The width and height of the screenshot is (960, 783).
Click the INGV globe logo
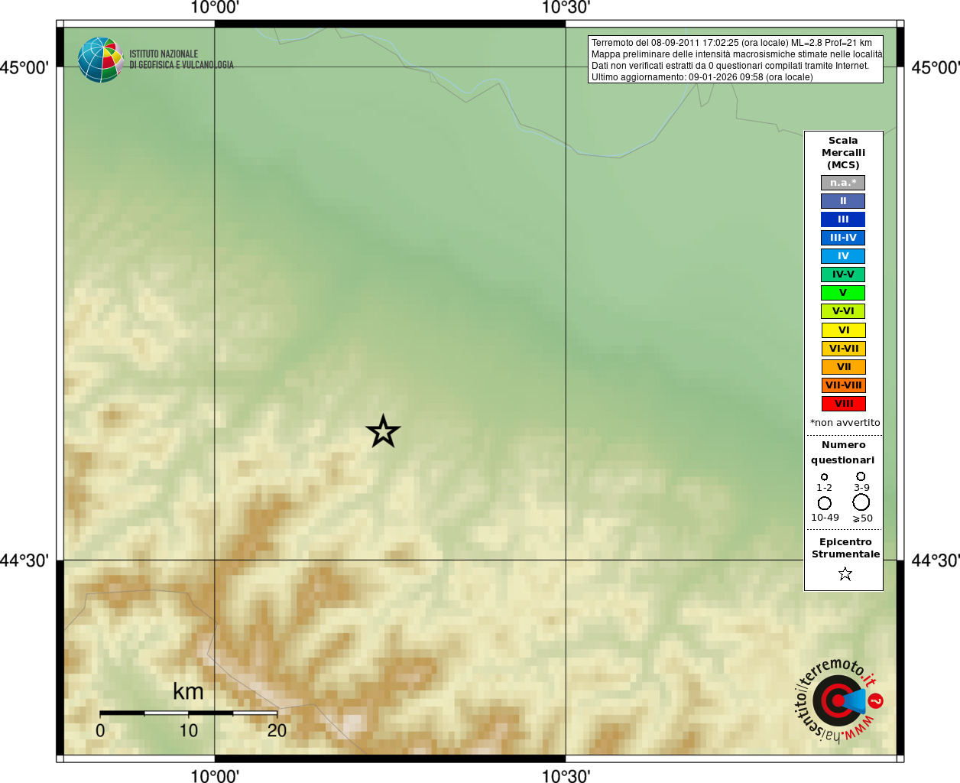(101, 60)
